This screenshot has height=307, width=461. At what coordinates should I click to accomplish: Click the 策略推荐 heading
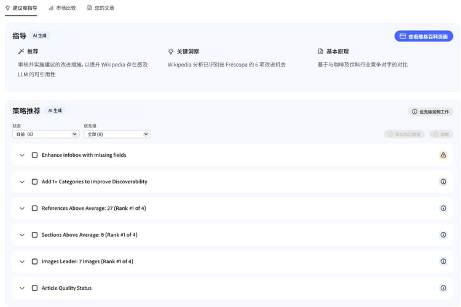26,111
